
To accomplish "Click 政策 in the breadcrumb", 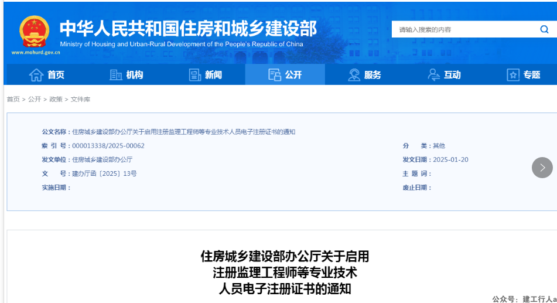I will 56,99.
